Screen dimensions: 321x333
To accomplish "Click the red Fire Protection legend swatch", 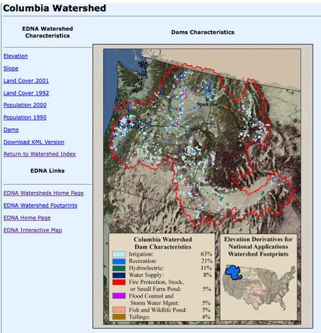I will click(119, 282).
